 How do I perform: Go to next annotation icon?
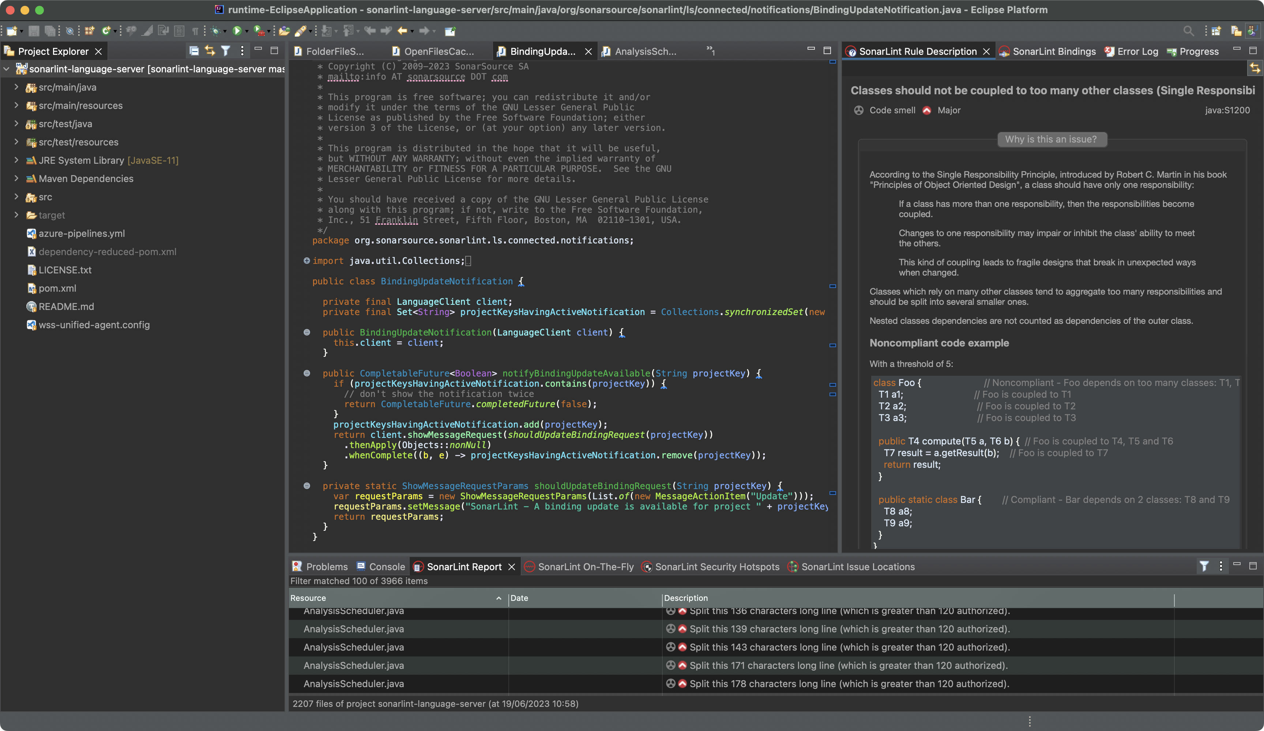coord(327,31)
